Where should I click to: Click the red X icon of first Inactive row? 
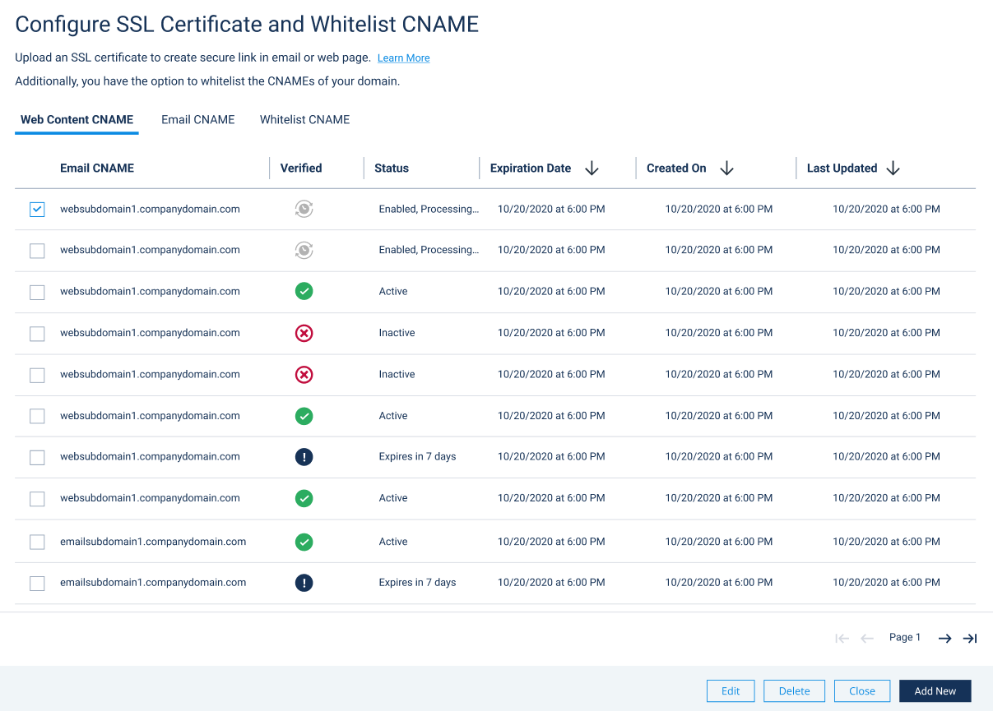point(304,333)
